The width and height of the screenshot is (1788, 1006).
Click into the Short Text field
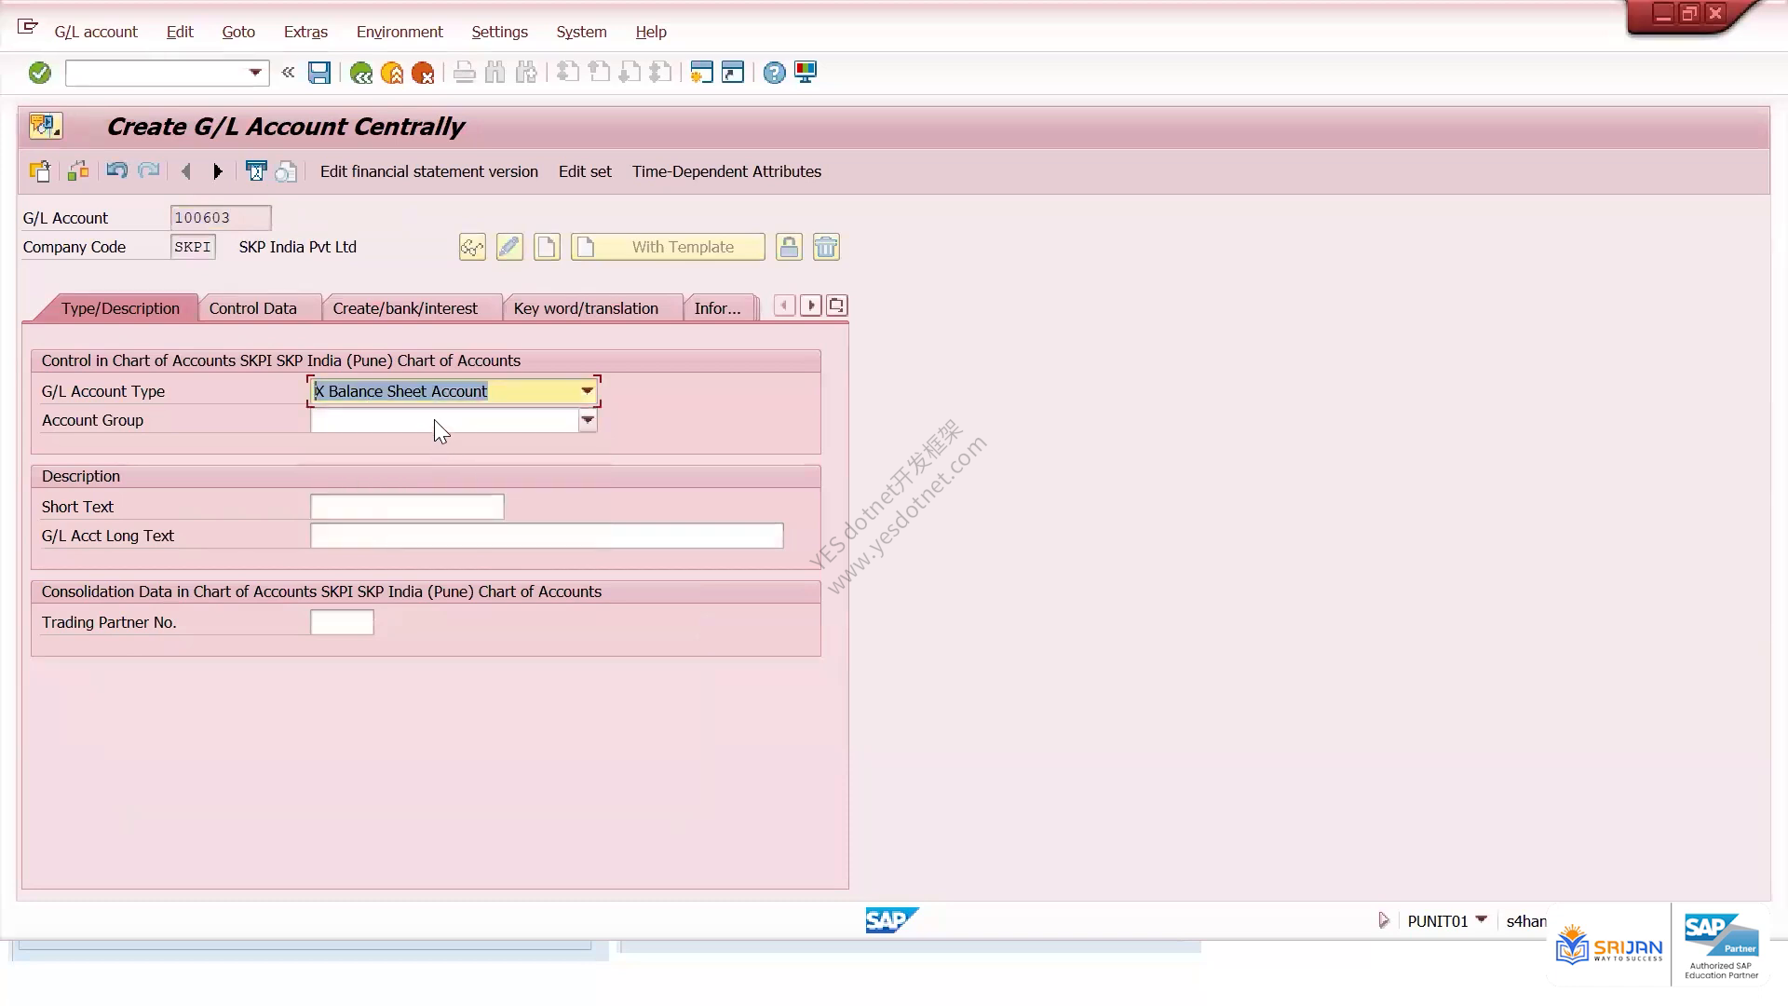(407, 507)
